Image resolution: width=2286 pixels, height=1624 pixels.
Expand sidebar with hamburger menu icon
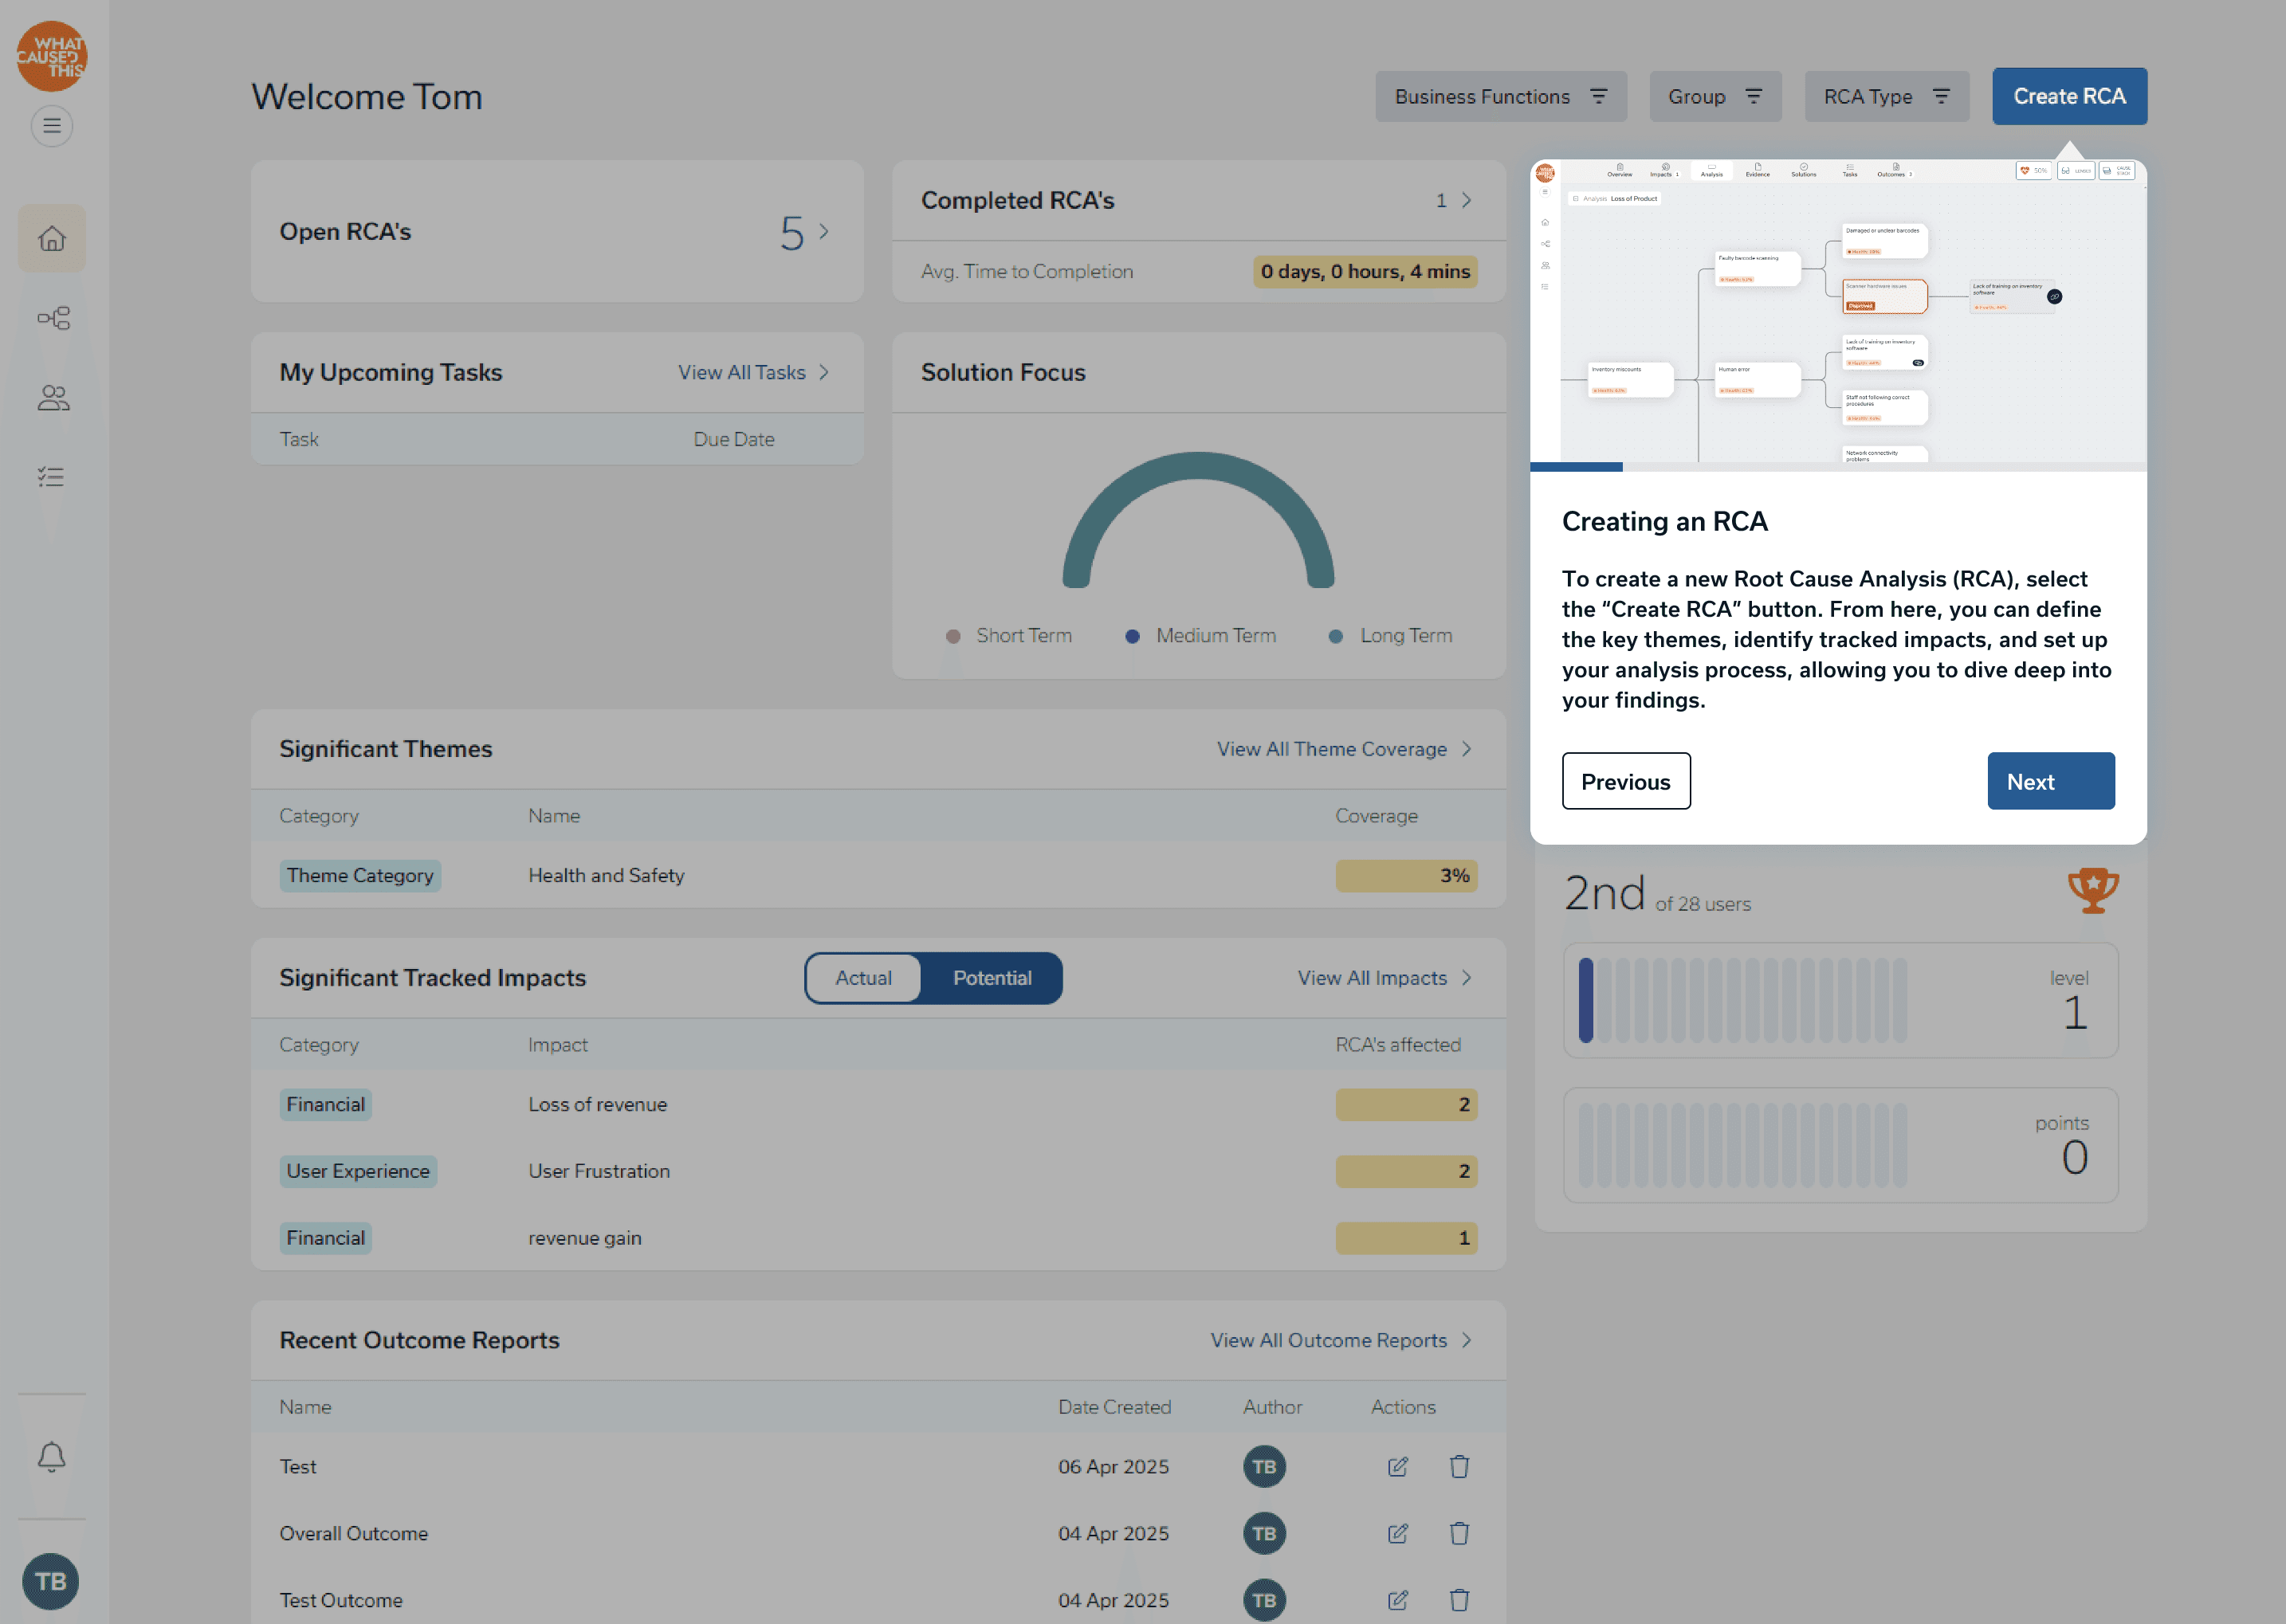[x=52, y=126]
